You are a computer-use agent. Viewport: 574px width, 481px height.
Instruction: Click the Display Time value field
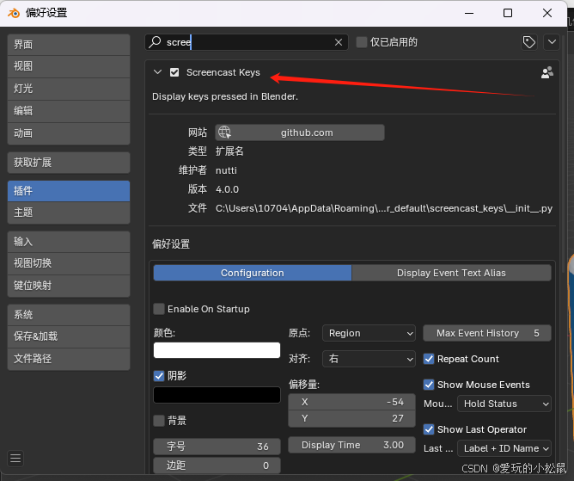click(351, 445)
